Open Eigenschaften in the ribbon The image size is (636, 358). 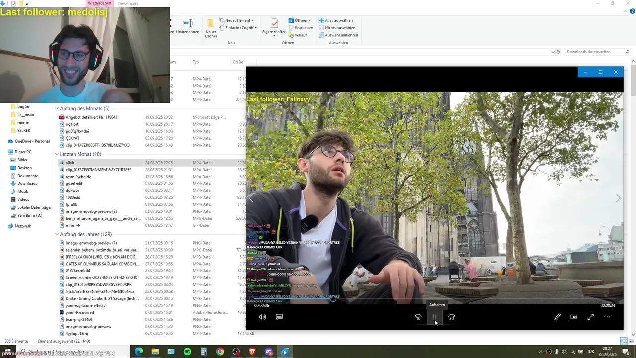(x=274, y=27)
